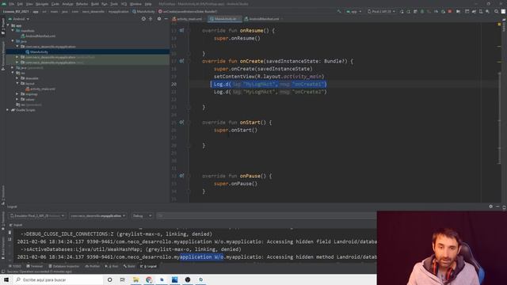Open the Build menu

[95, 4]
